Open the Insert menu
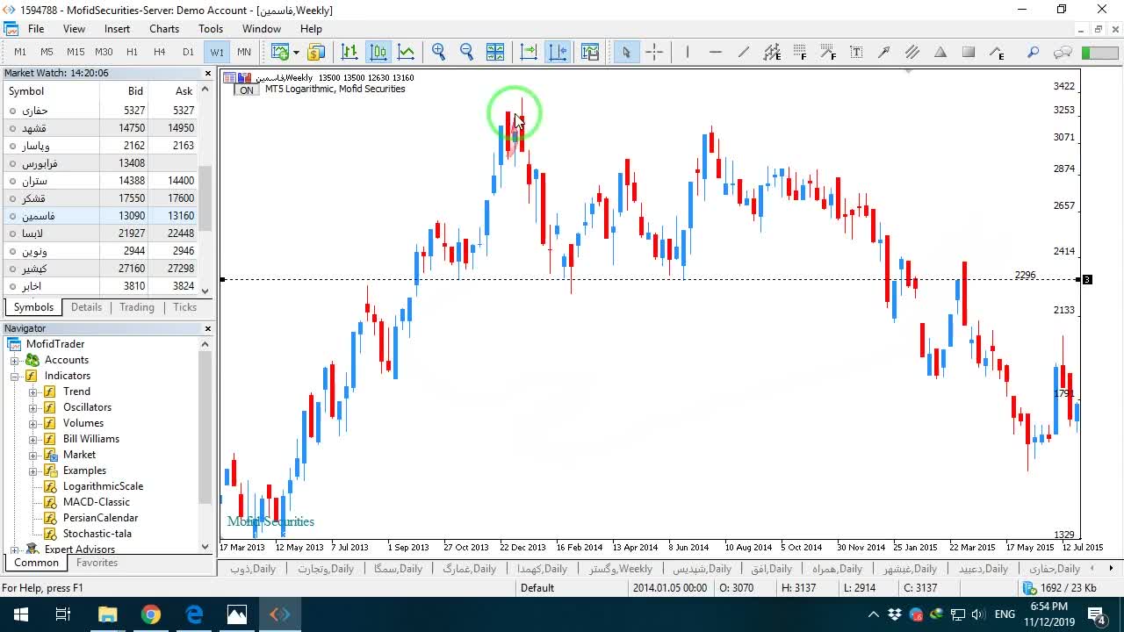The height and width of the screenshot is (632, 1124). click(117, 29)
